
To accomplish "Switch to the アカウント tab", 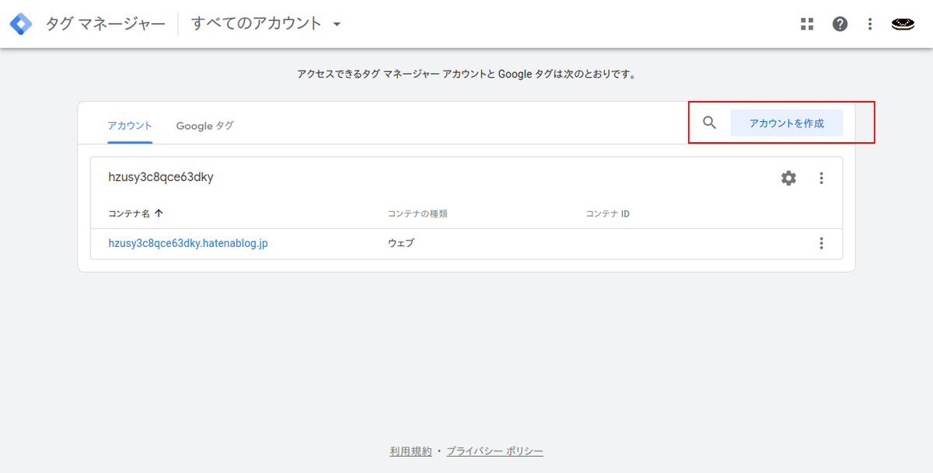I will (x=130, y=125).
